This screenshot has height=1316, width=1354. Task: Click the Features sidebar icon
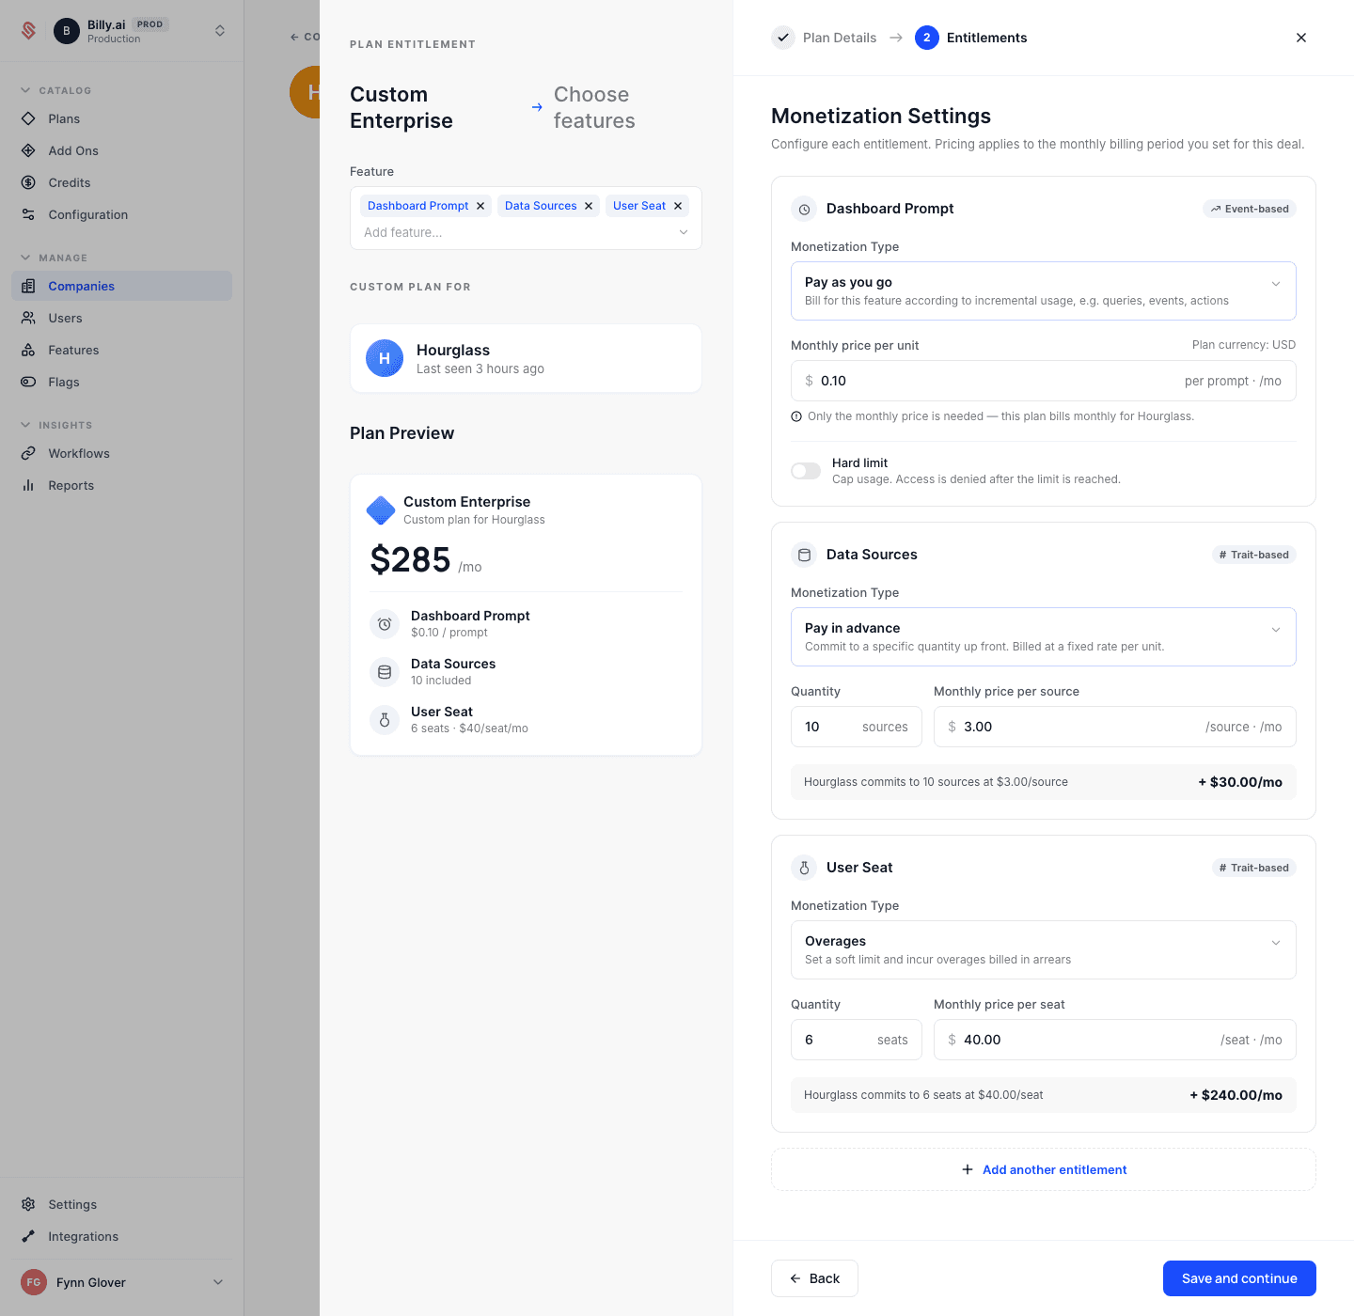tap(28, 350)
